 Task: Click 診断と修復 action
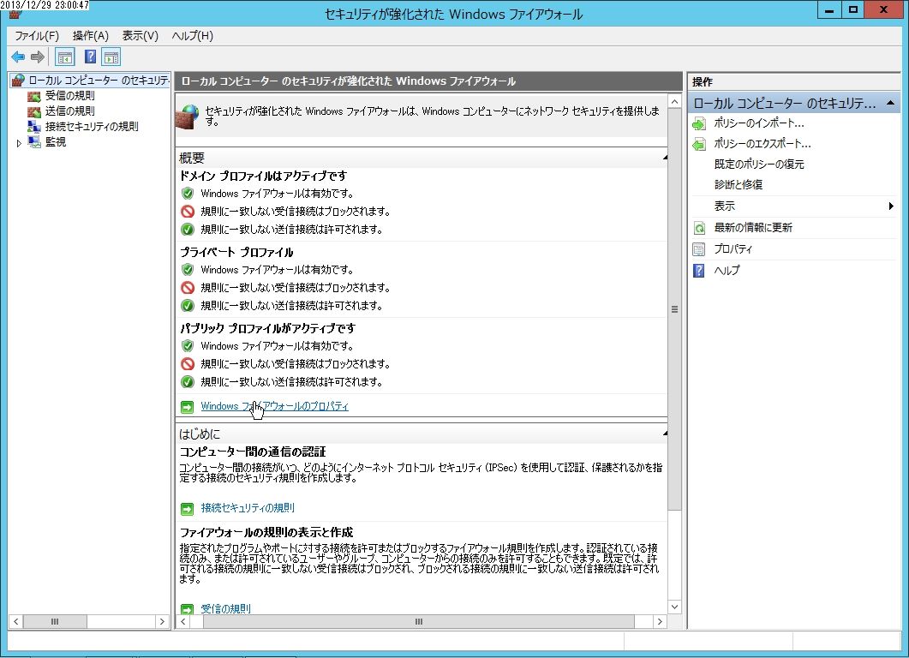point(738,184)
